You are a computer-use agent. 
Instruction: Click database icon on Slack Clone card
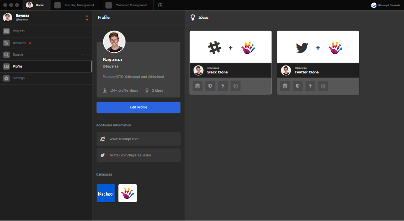198,86
